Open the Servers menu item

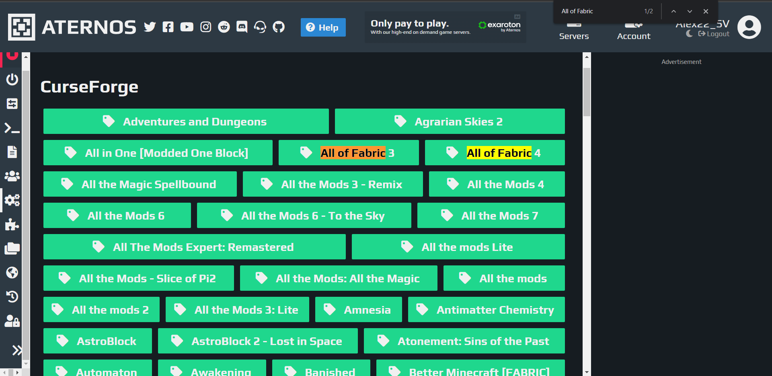pos(574,31)
